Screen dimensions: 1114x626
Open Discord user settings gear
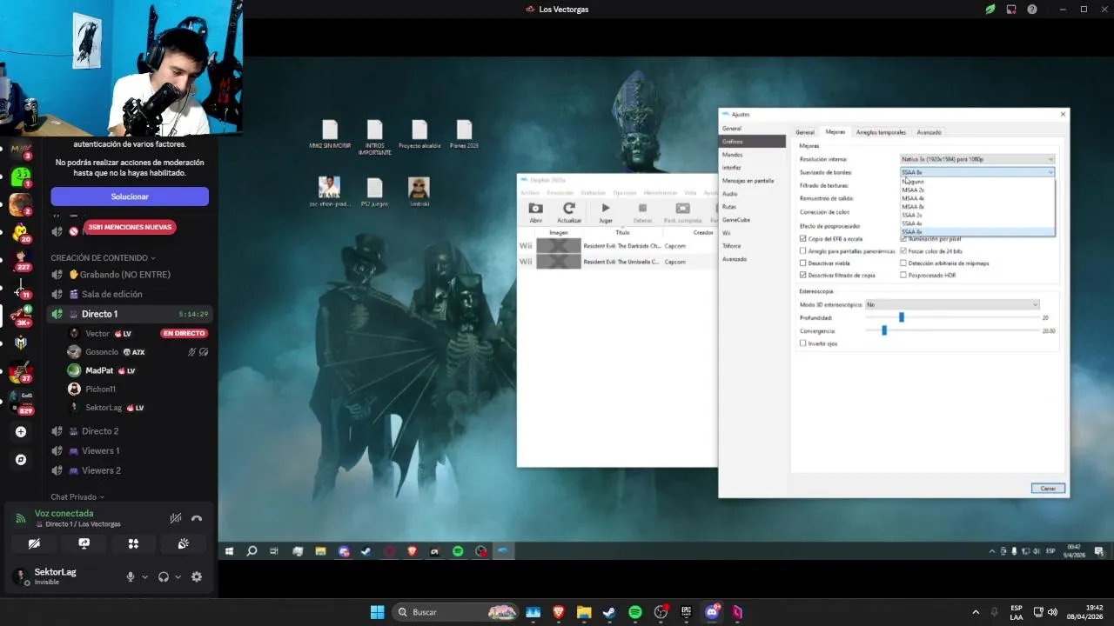click(x=197, y=576)
